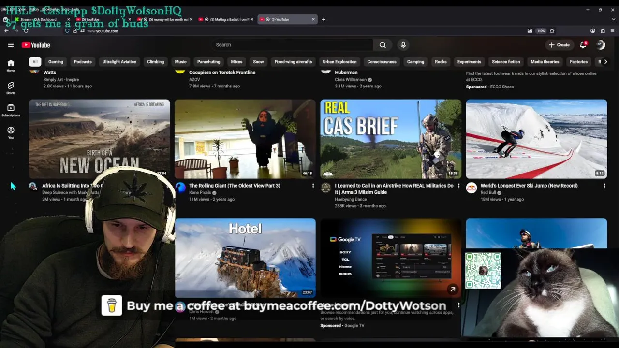Open a new browser tab with plus
The height and width of the screenshot is (348, 619).
(x=324, y=19)
